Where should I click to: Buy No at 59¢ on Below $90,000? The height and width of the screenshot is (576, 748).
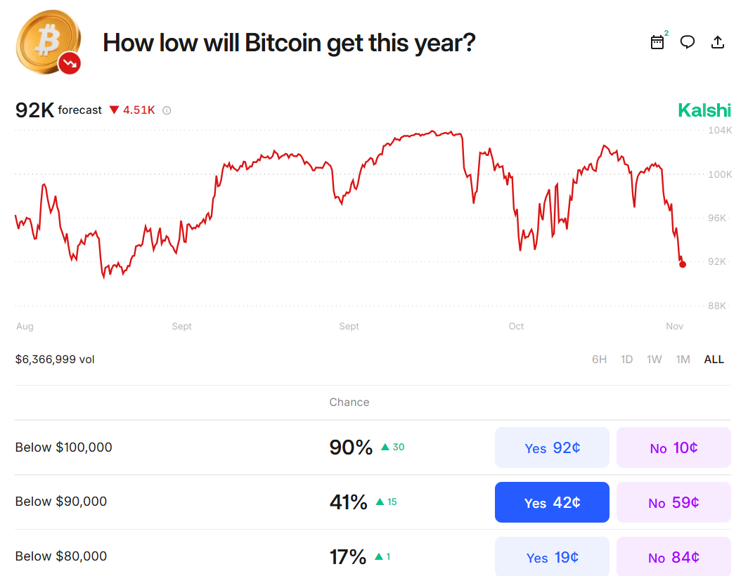673,502
